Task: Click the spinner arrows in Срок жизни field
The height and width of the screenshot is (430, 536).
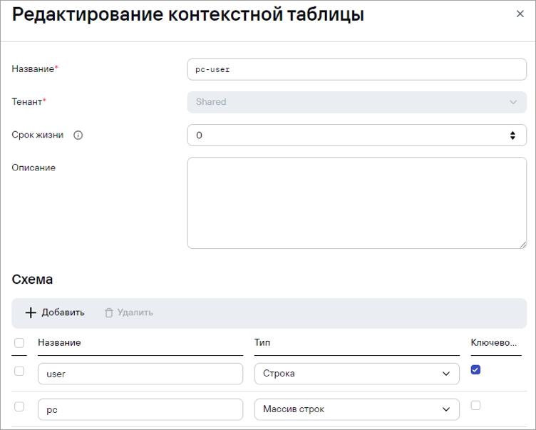Action: (512, 135)
